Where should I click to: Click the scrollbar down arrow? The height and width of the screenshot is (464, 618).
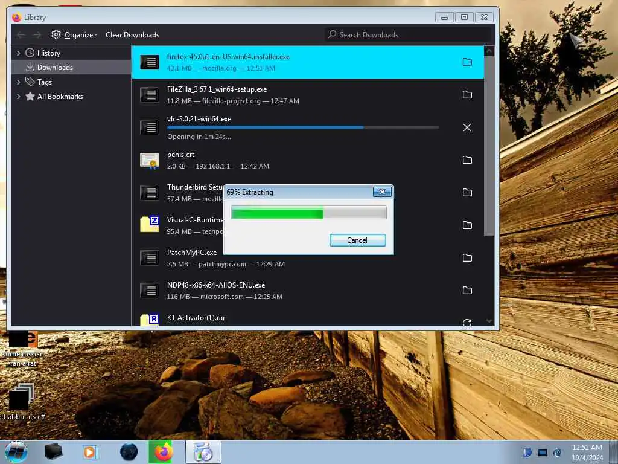[489, 321]
